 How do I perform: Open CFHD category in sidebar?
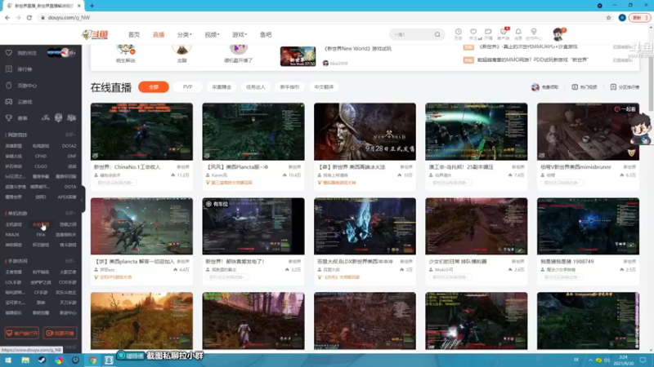click(x=40, y=156)
